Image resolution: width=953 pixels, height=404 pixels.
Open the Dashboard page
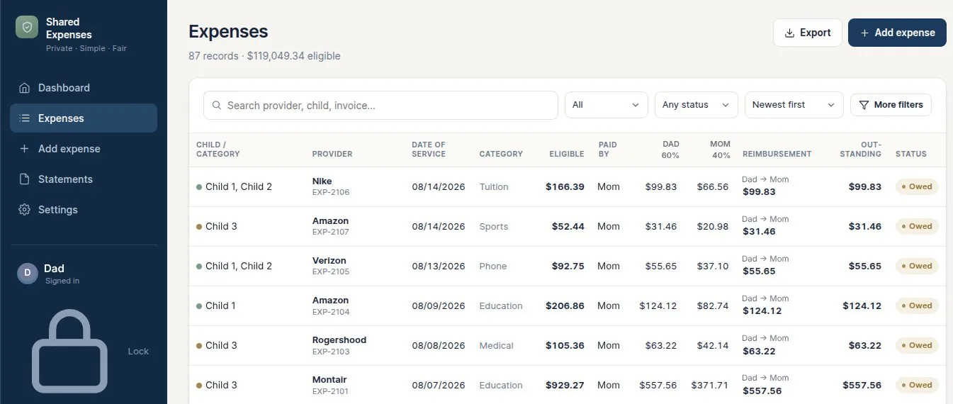pyautogui.click(x=84, y=88)
